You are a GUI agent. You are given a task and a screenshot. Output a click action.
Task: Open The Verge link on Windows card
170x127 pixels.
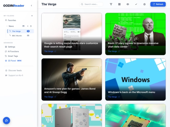tap(114, 97)
